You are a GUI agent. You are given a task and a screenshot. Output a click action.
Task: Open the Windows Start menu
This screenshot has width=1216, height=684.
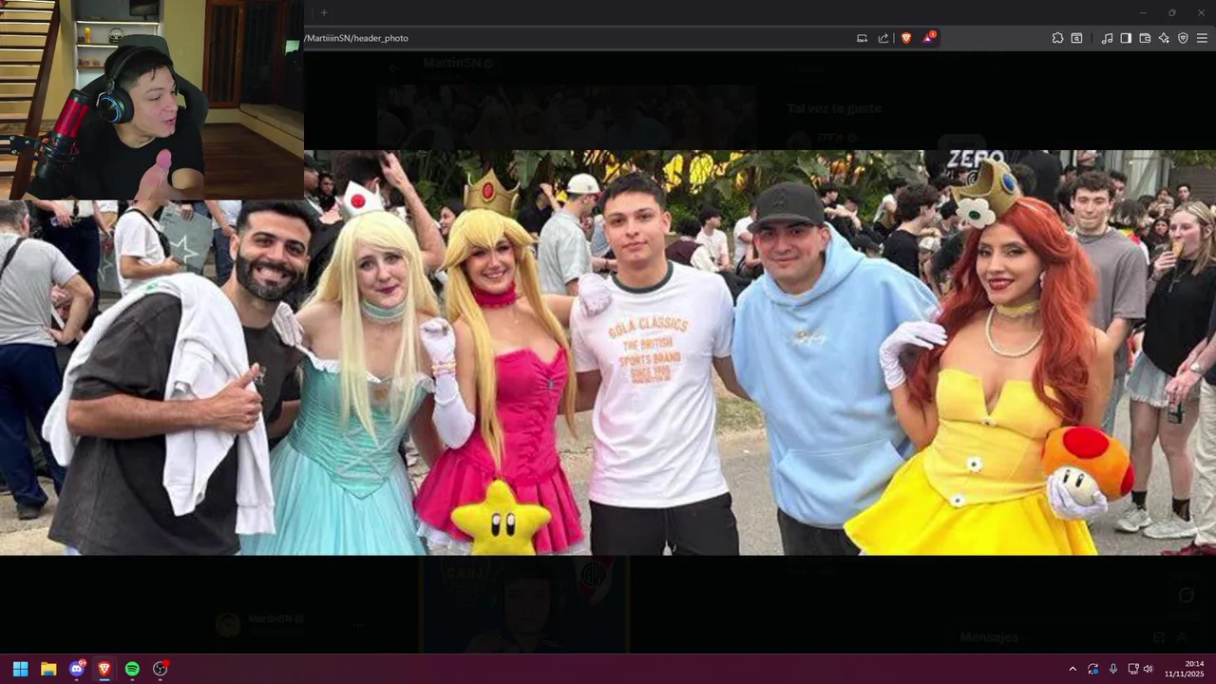(x=20, y=669)
